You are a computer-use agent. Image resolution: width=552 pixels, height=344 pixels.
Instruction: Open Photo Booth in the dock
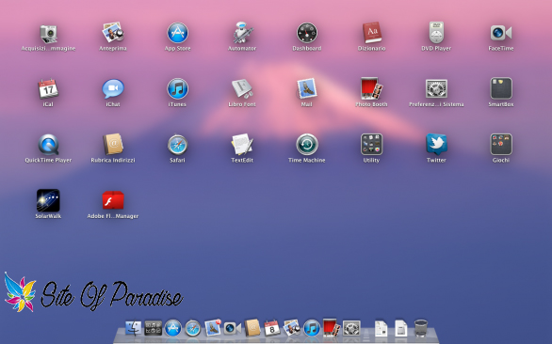pyautogui.click(x=332, y=327)
